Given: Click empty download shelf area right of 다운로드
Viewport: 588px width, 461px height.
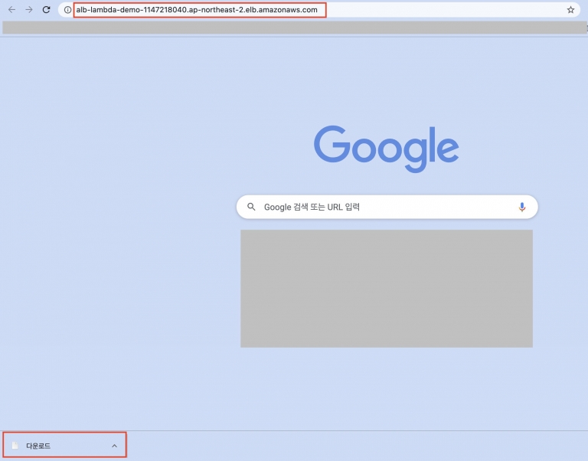Looking at the screenshot, I should (x=345, y=446).
